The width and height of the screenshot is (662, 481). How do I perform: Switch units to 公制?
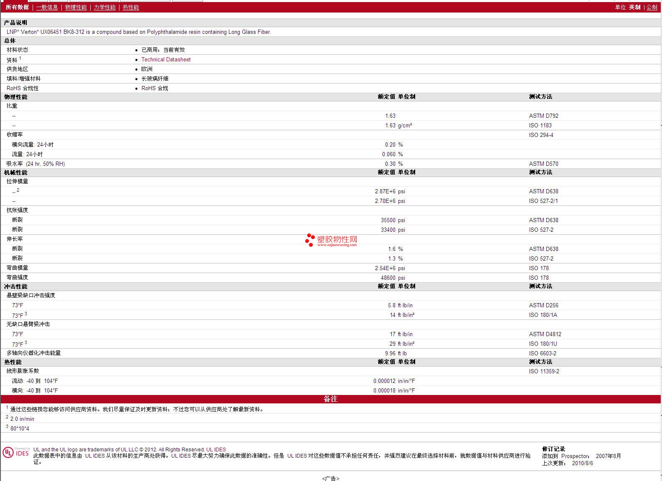[x=652, y=7]
